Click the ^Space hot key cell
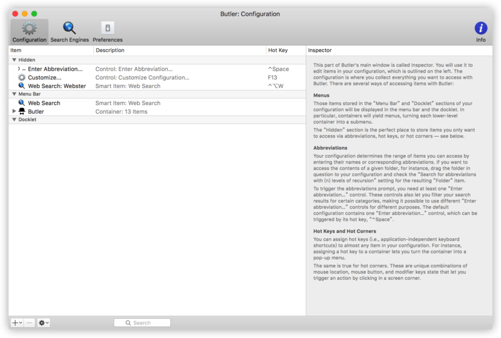Viewport: 501px width, 338px height. (x=278, y=69)
